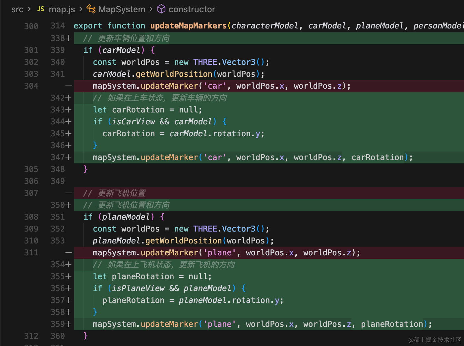Viewport: 464px width, 346px height.
Task: Open the map.js breadcrumb item
Action: point(62,9)
